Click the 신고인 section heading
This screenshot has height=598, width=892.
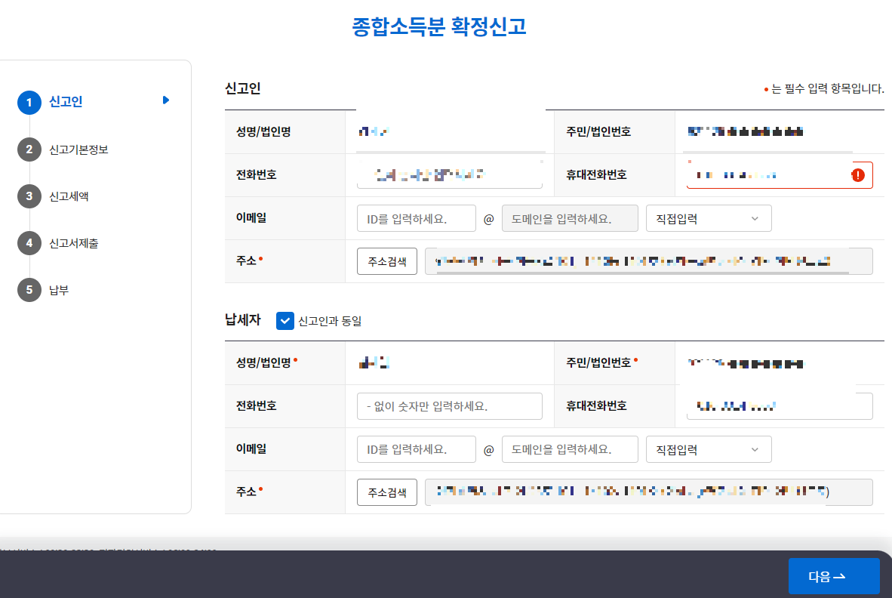coord(243,89)
